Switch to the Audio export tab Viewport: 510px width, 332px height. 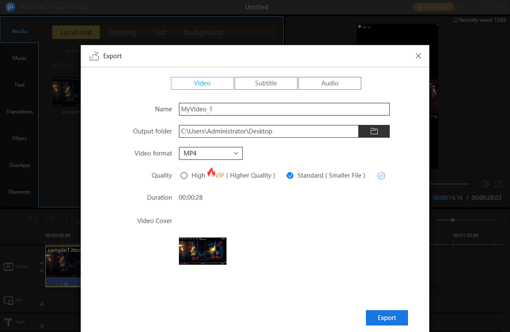tap(329, 83)
